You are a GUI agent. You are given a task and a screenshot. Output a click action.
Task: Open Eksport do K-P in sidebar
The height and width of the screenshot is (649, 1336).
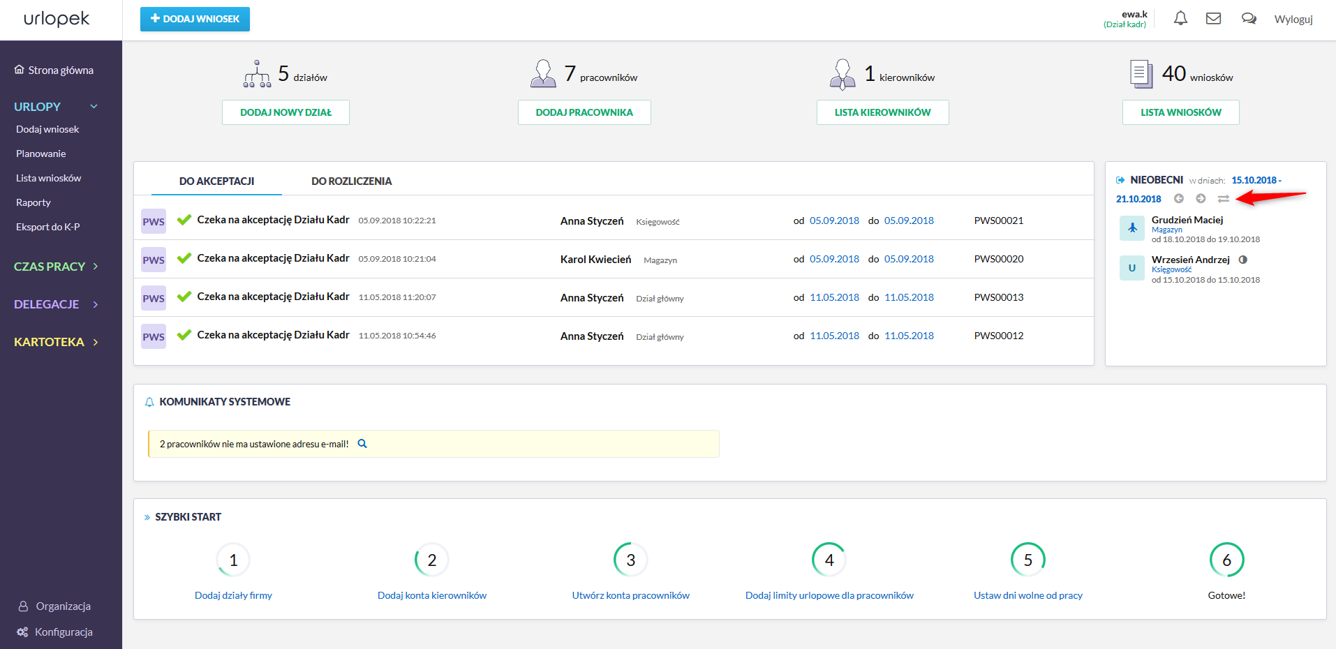point(48,227)
